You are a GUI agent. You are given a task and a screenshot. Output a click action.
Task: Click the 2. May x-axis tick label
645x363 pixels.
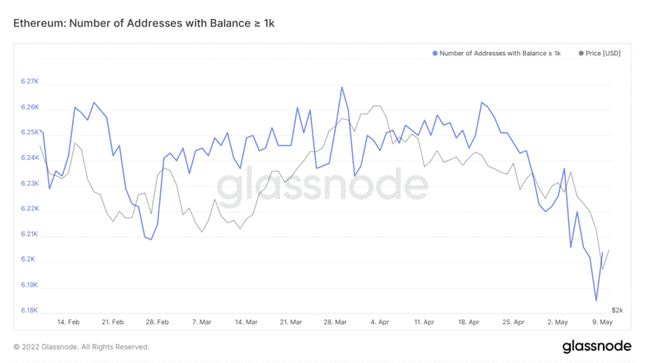tap(559, 322)
